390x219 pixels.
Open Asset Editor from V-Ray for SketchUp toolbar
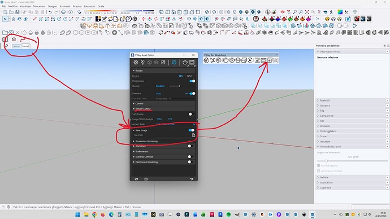pos(206,60)
